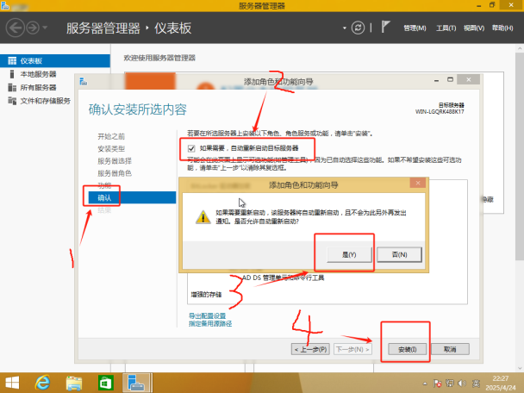Click the Server Manager back arrow

(15, 28)
